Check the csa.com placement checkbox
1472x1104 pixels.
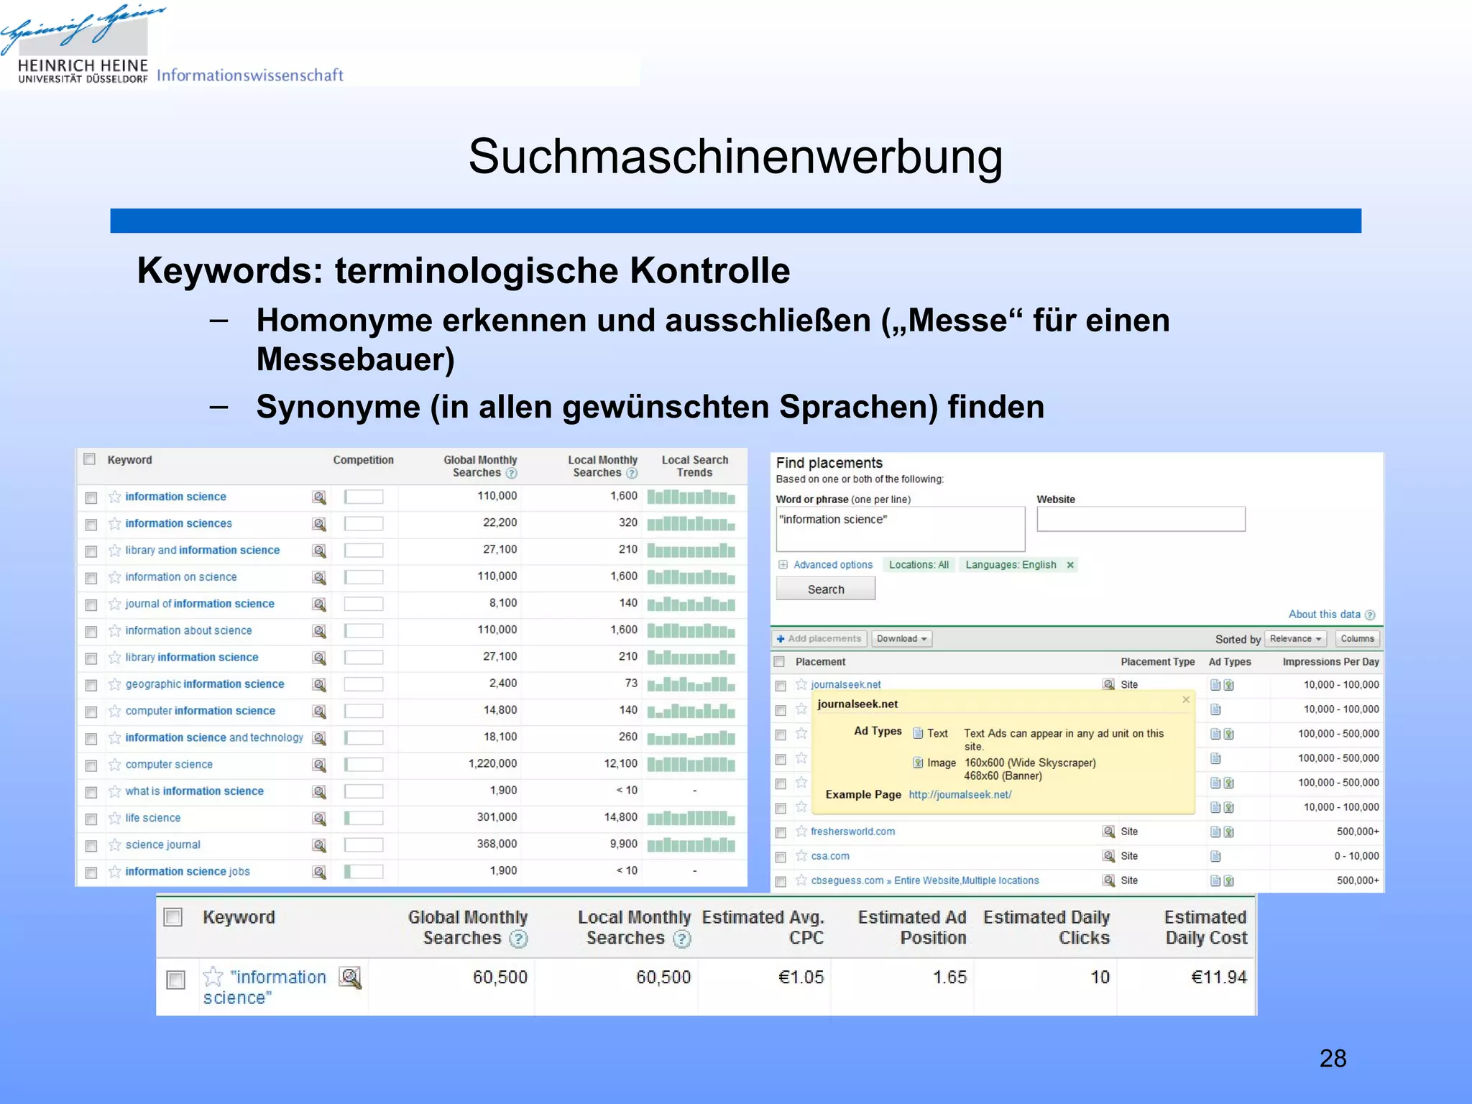pyautogui.click(x=781, y=857)
